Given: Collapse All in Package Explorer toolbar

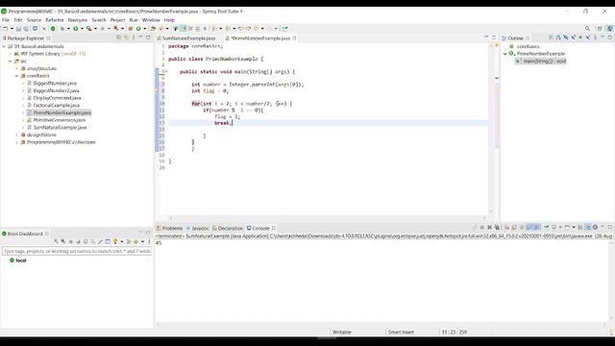Looking at the screenshot, I should [x=119, y=37].
